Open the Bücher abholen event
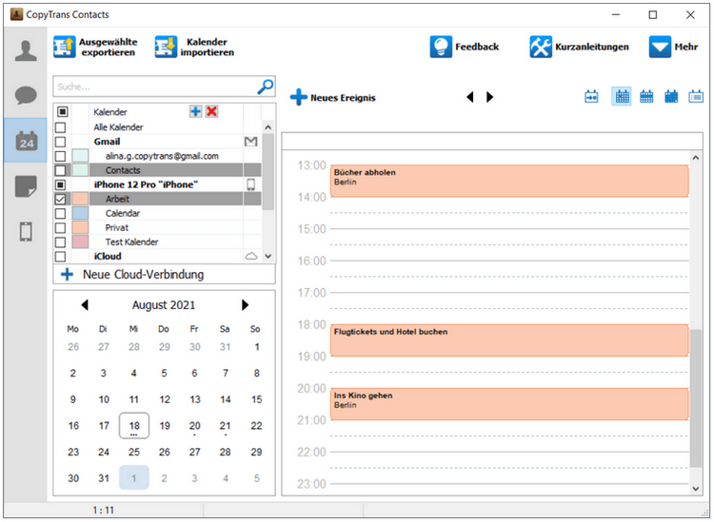 (509, 181)
